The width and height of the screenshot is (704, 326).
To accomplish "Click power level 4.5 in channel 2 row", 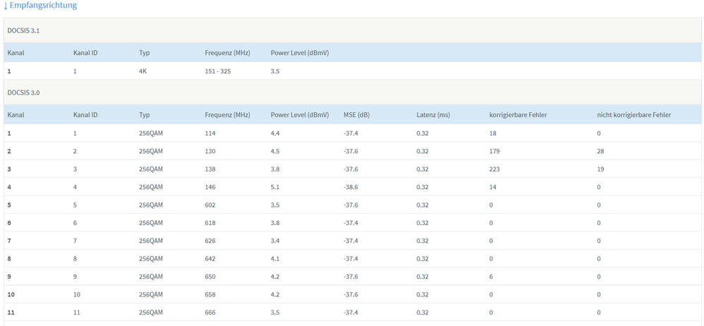I will pos(275,151).
